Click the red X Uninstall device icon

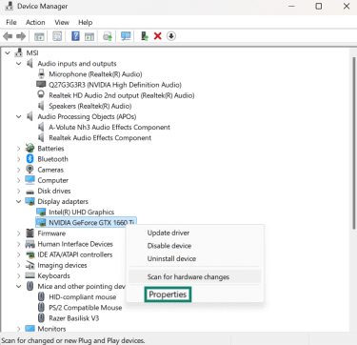157,36
